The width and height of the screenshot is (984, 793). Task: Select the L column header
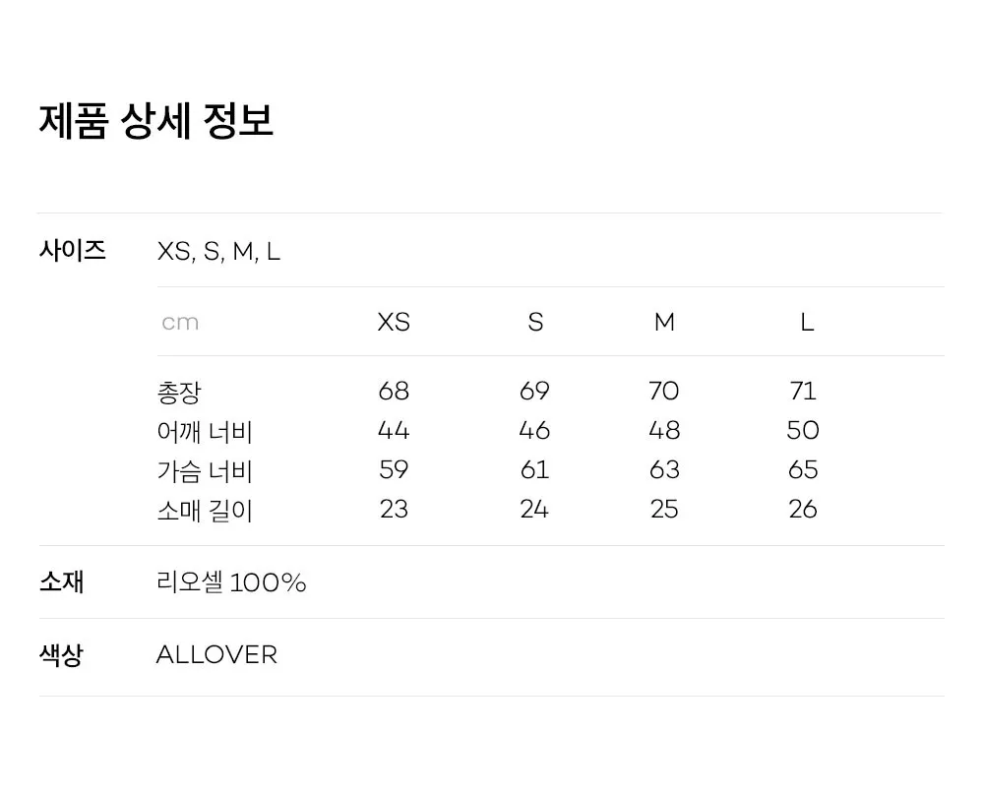807,323
